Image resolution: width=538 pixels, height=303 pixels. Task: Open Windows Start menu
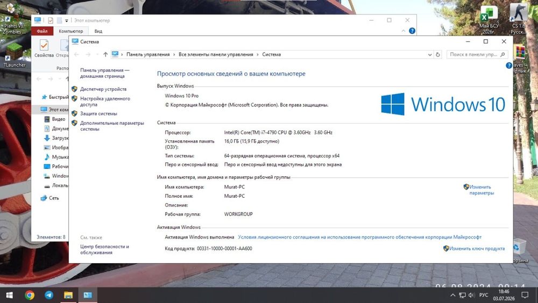pos(10,295)
